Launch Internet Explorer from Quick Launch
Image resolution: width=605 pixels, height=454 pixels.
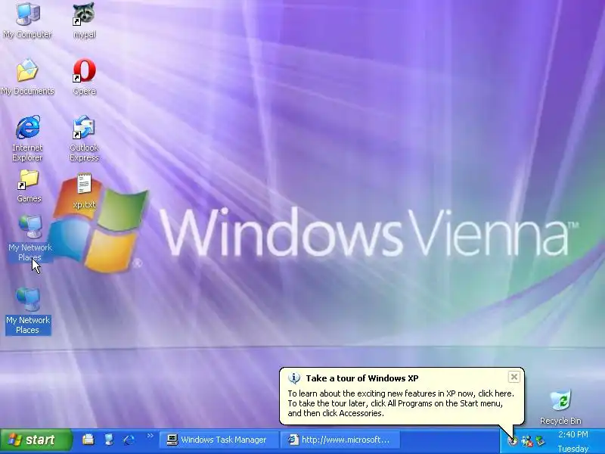[x=129, y=440]
